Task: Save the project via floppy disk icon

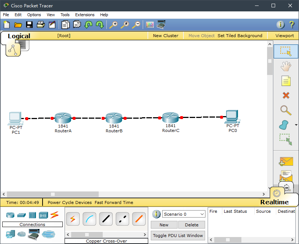Action: click(29, 25)
